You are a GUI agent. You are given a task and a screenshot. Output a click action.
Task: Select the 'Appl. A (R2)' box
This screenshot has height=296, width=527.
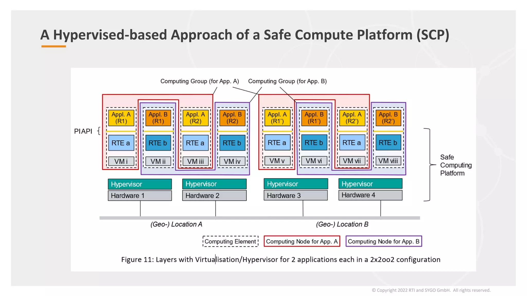196,118
